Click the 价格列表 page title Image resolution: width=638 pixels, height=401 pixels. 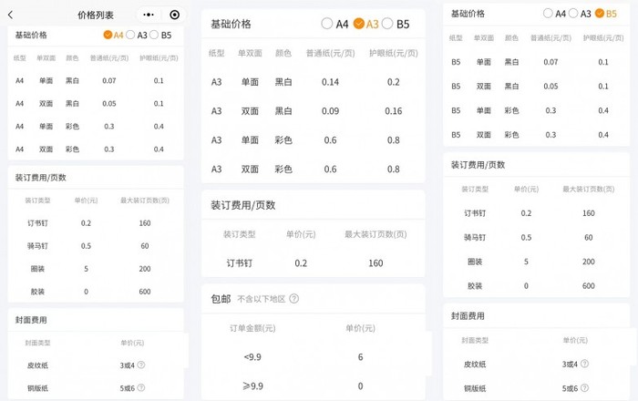[x=96, y=15]
